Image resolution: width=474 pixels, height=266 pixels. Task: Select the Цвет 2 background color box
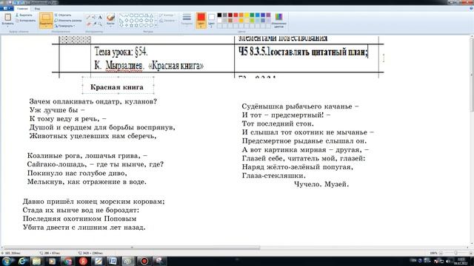pos(212,20)
